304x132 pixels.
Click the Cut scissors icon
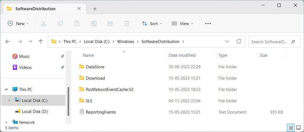[43, 23]
